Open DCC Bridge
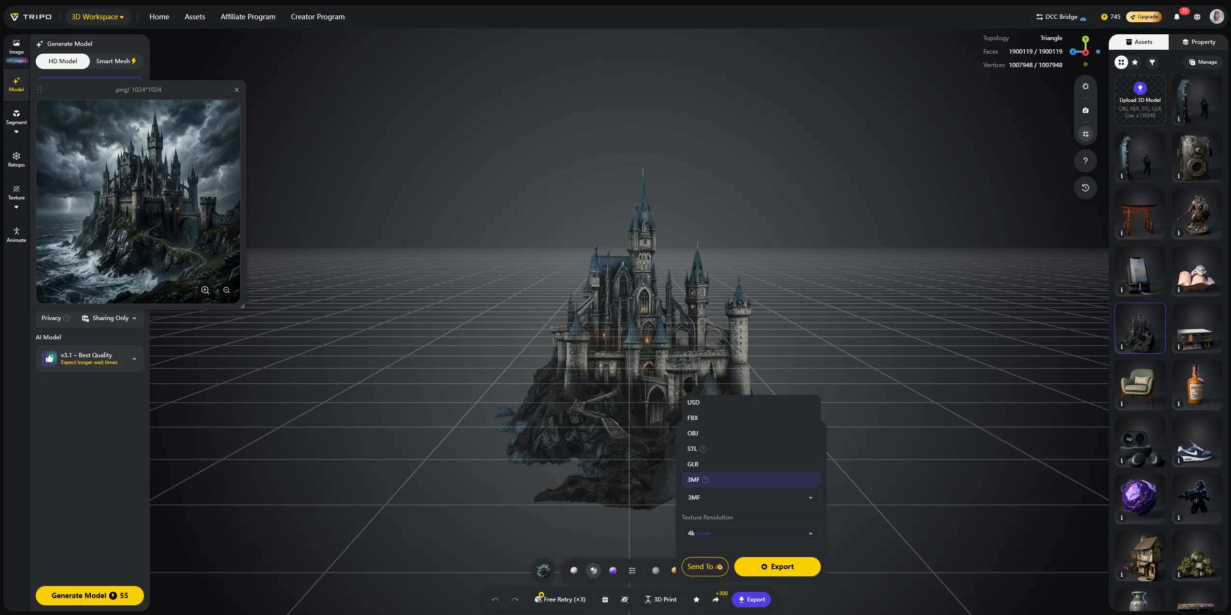 (x=1060, y=17)
